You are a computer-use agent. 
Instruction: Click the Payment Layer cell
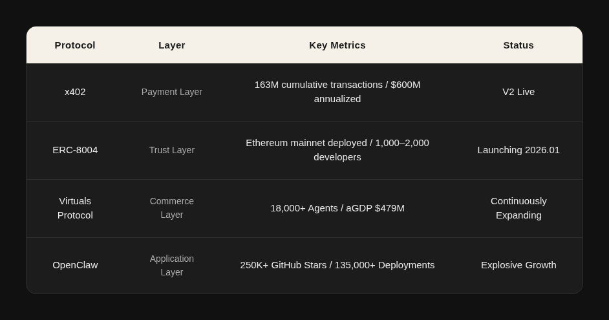pos(172,92)
